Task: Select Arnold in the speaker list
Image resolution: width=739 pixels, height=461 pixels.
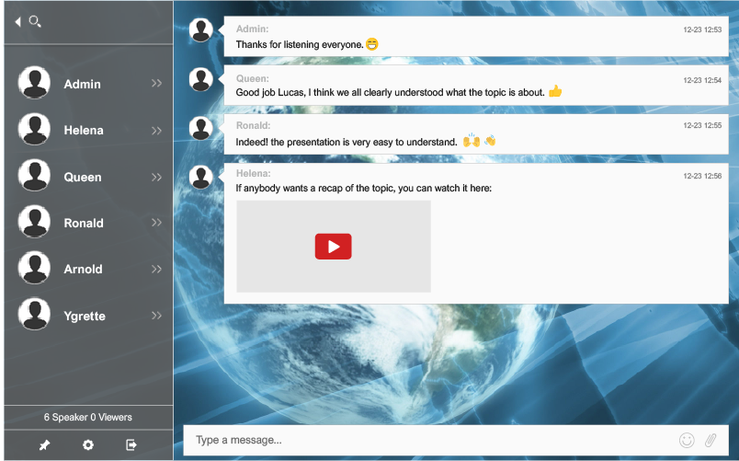Action: tap(83, 270)
